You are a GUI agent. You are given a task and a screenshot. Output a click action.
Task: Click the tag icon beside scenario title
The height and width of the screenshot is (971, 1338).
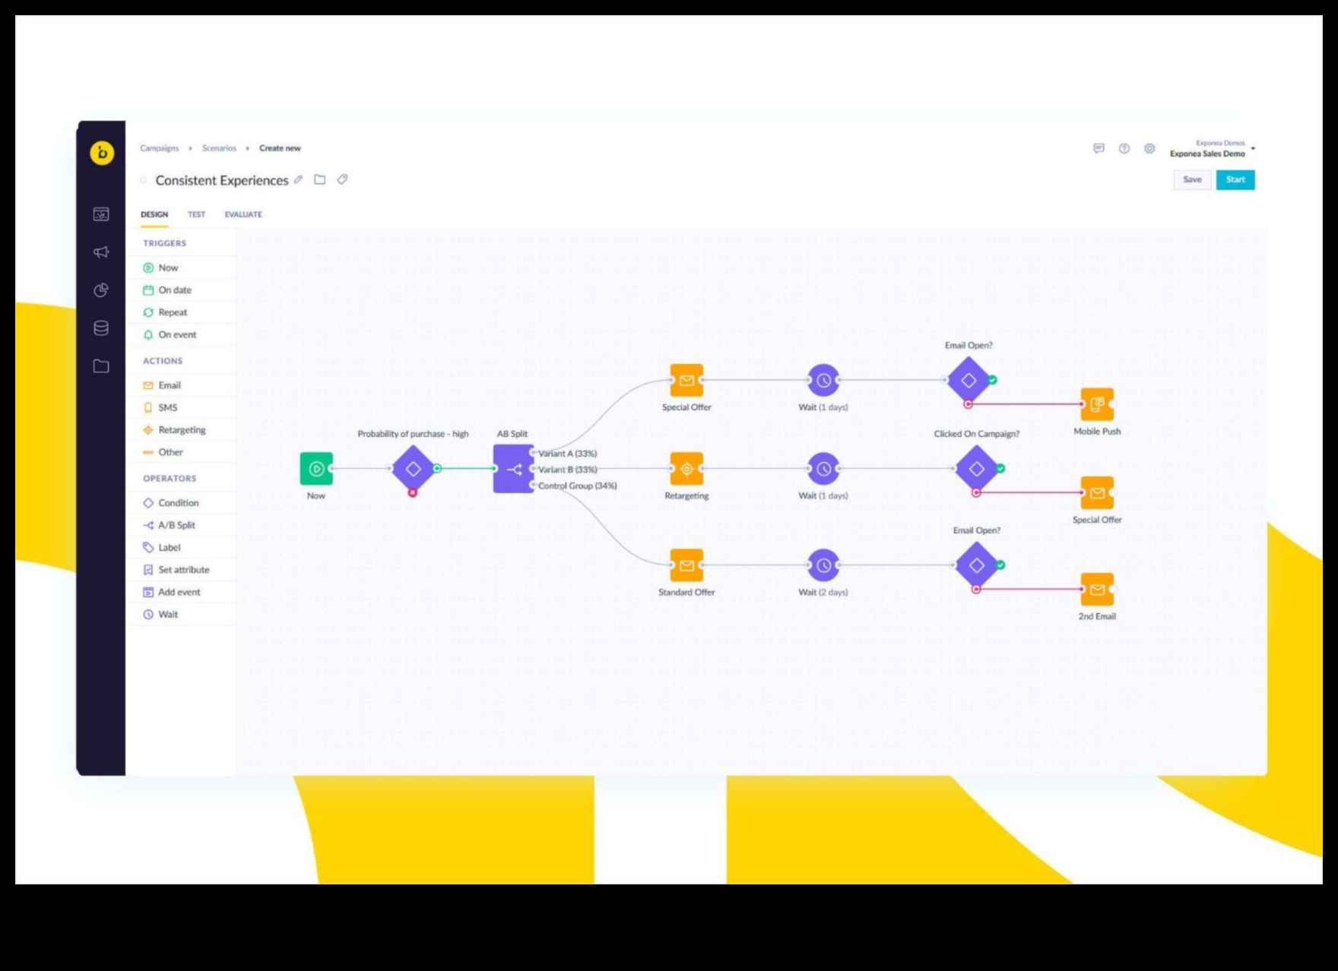(342, 180)
